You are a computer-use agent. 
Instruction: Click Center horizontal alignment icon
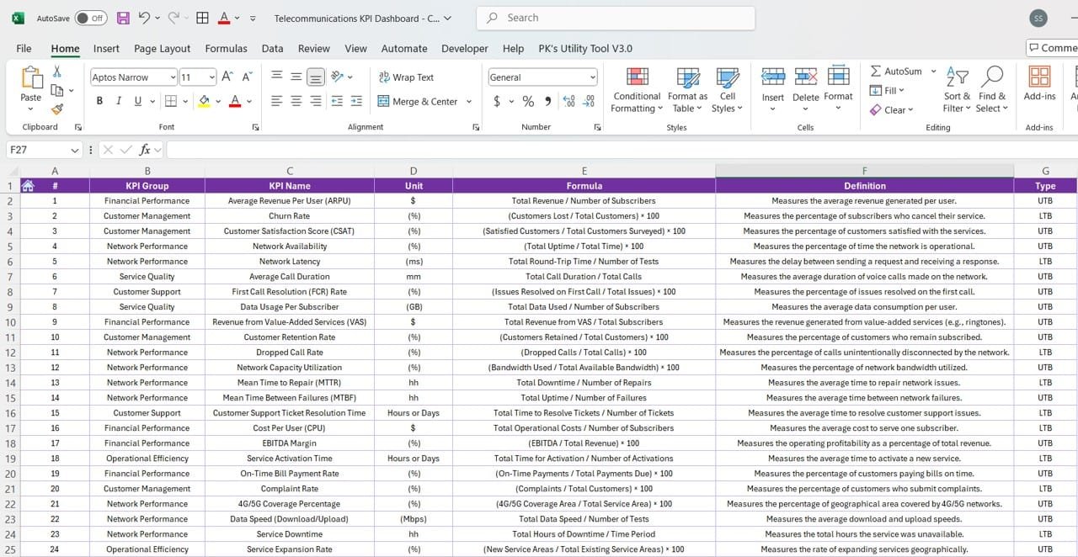(x=296, y=101)
